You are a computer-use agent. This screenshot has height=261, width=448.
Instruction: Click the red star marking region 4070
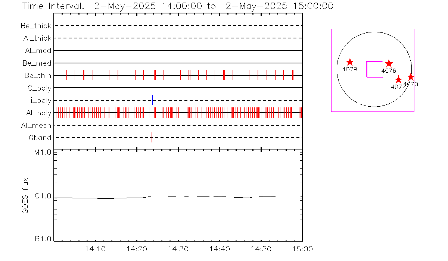[x=411, y=77]
